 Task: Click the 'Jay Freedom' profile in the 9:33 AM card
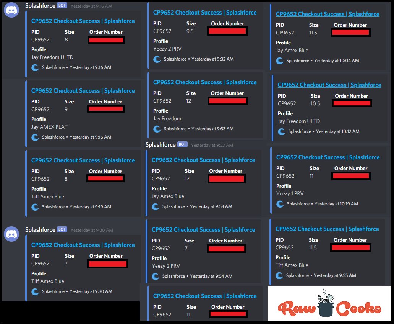pyautogui.click(x=167, y=119)
